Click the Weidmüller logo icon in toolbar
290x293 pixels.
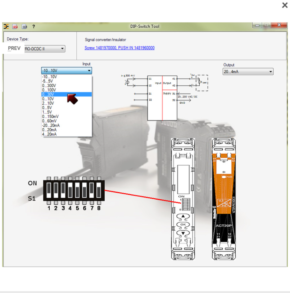6,26
